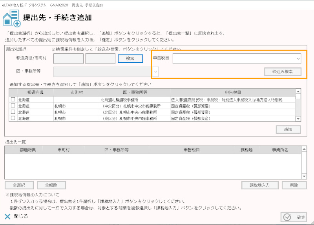Image resolution: width=314 pixels, height=225 pixels.
Task: Click the upper table scrollbar thumb
Action: [x=298, y=96]
